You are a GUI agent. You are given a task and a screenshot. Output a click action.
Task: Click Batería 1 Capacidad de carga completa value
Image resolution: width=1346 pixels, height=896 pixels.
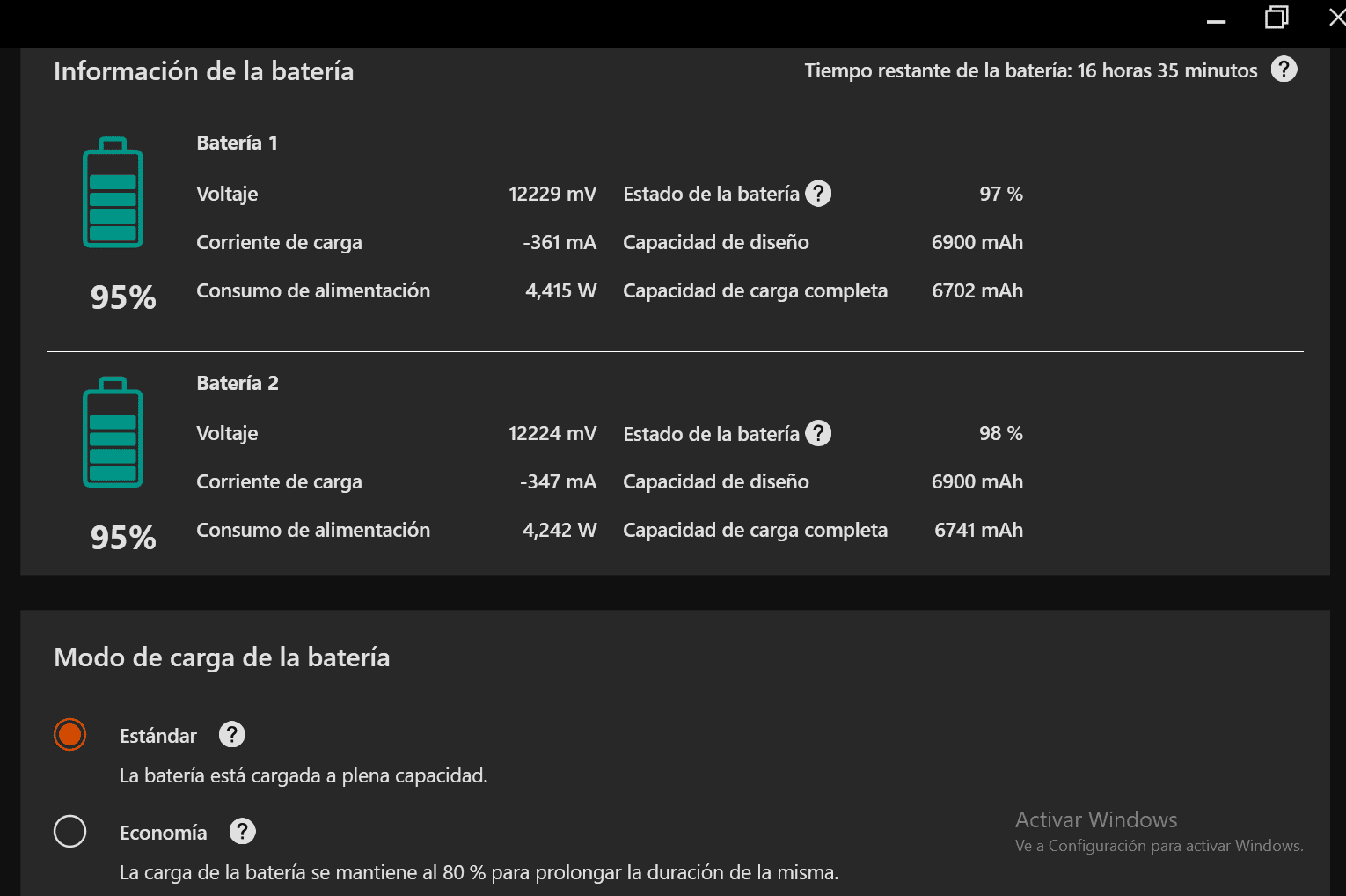(977, 290)
